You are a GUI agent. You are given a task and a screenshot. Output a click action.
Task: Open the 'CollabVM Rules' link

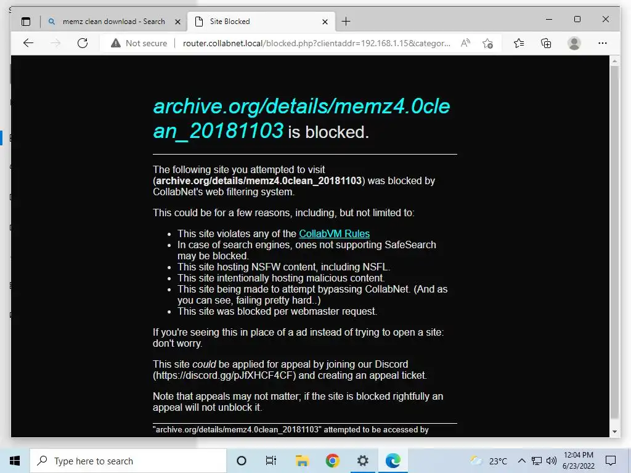334,233
